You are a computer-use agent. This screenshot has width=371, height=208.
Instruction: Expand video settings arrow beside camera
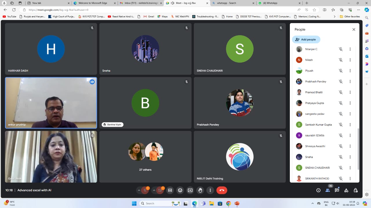pos(154,190)
